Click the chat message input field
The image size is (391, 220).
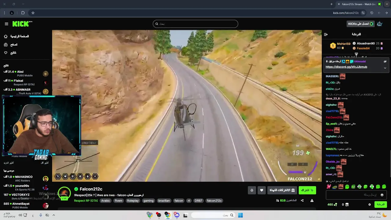(x=356, y=195)
